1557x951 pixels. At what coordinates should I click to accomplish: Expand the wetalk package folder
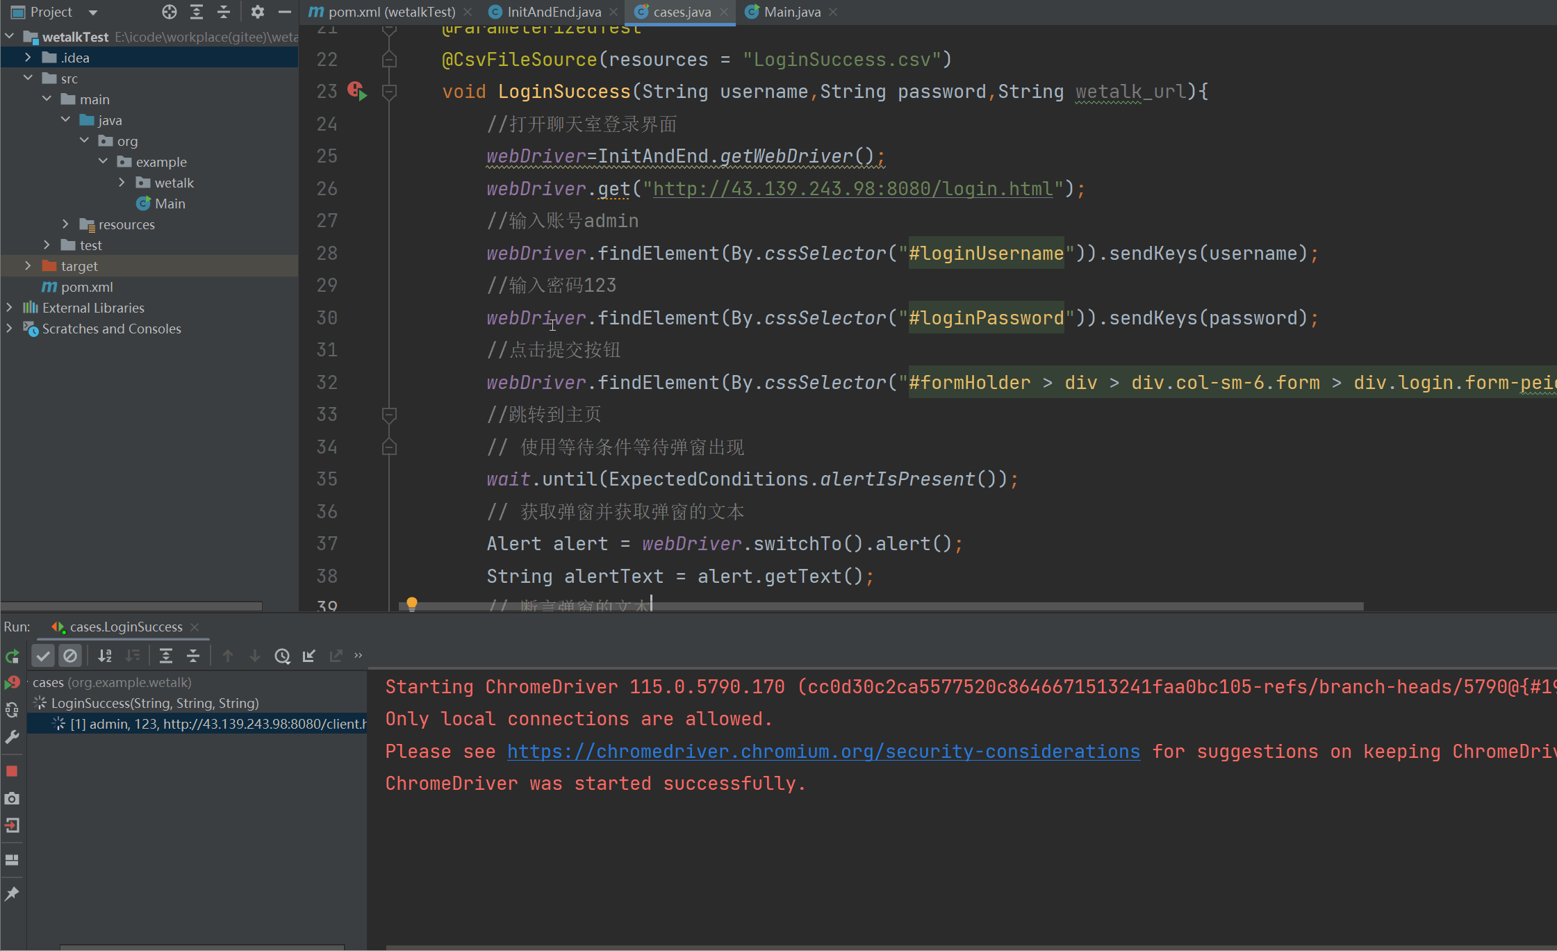pyautogui.click(x=122, y=183)
